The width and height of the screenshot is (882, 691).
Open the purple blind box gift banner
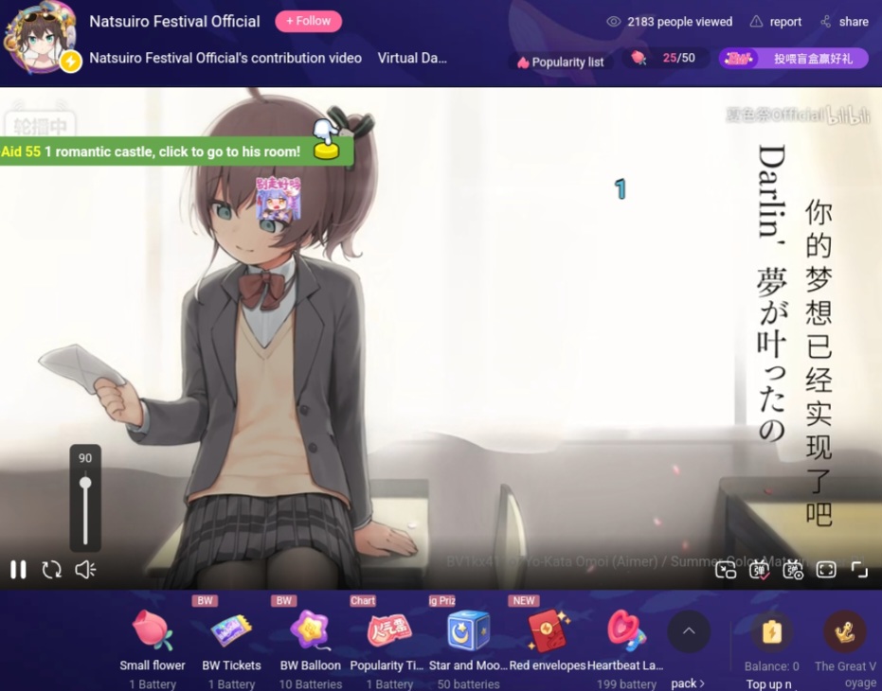(794, 59)
